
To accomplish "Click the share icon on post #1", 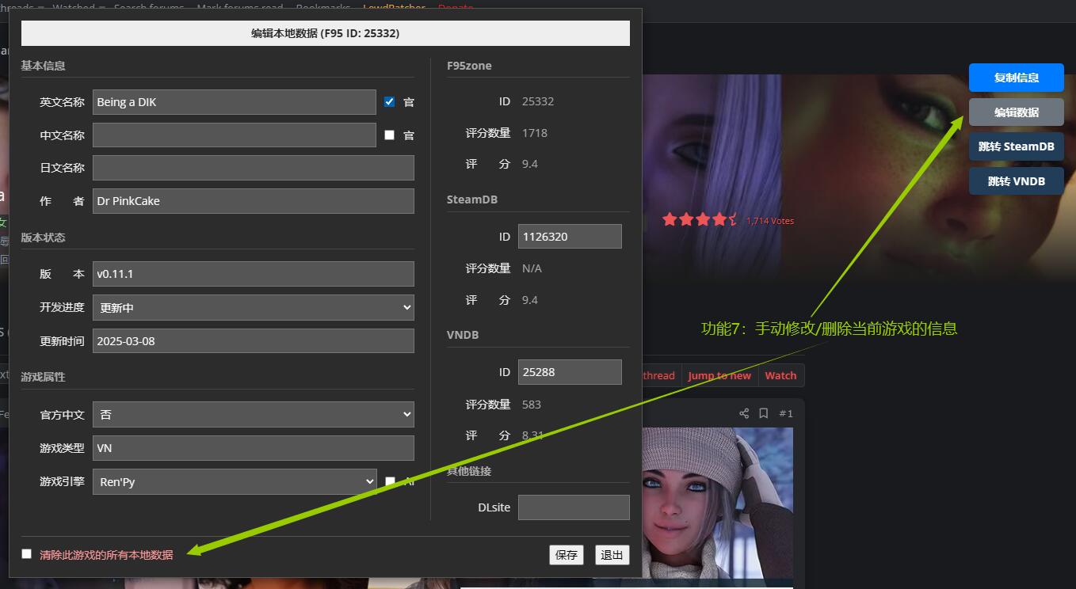I will point(743,413).
